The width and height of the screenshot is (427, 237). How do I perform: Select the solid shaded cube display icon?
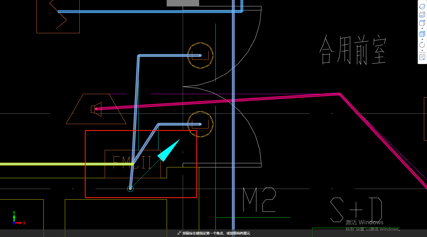(422, 34)
